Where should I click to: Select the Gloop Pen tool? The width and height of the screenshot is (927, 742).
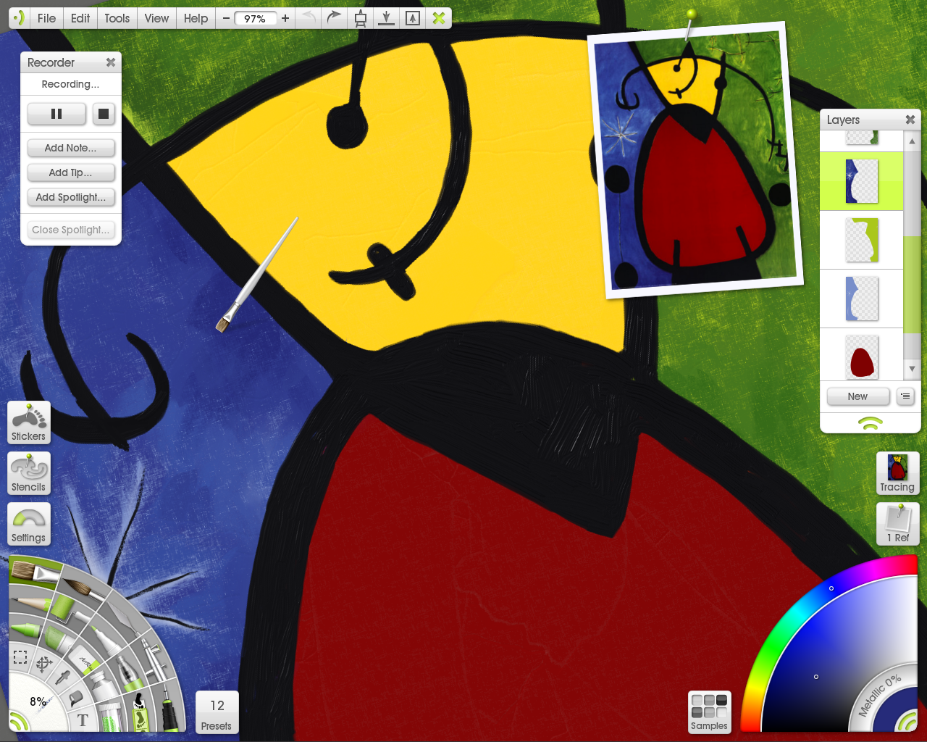click(129, 672)
